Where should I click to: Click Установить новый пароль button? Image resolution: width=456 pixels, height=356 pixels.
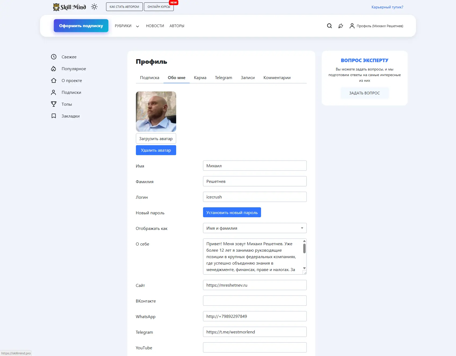[232, 212]
